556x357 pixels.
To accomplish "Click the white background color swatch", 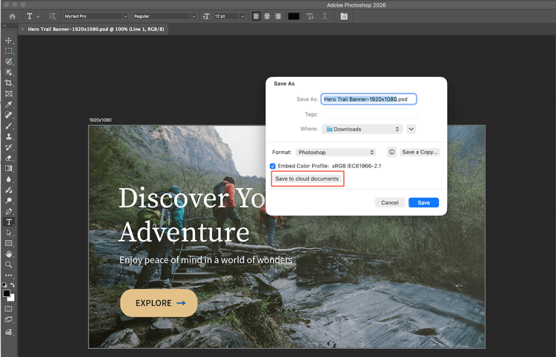I will click(13, 299).
